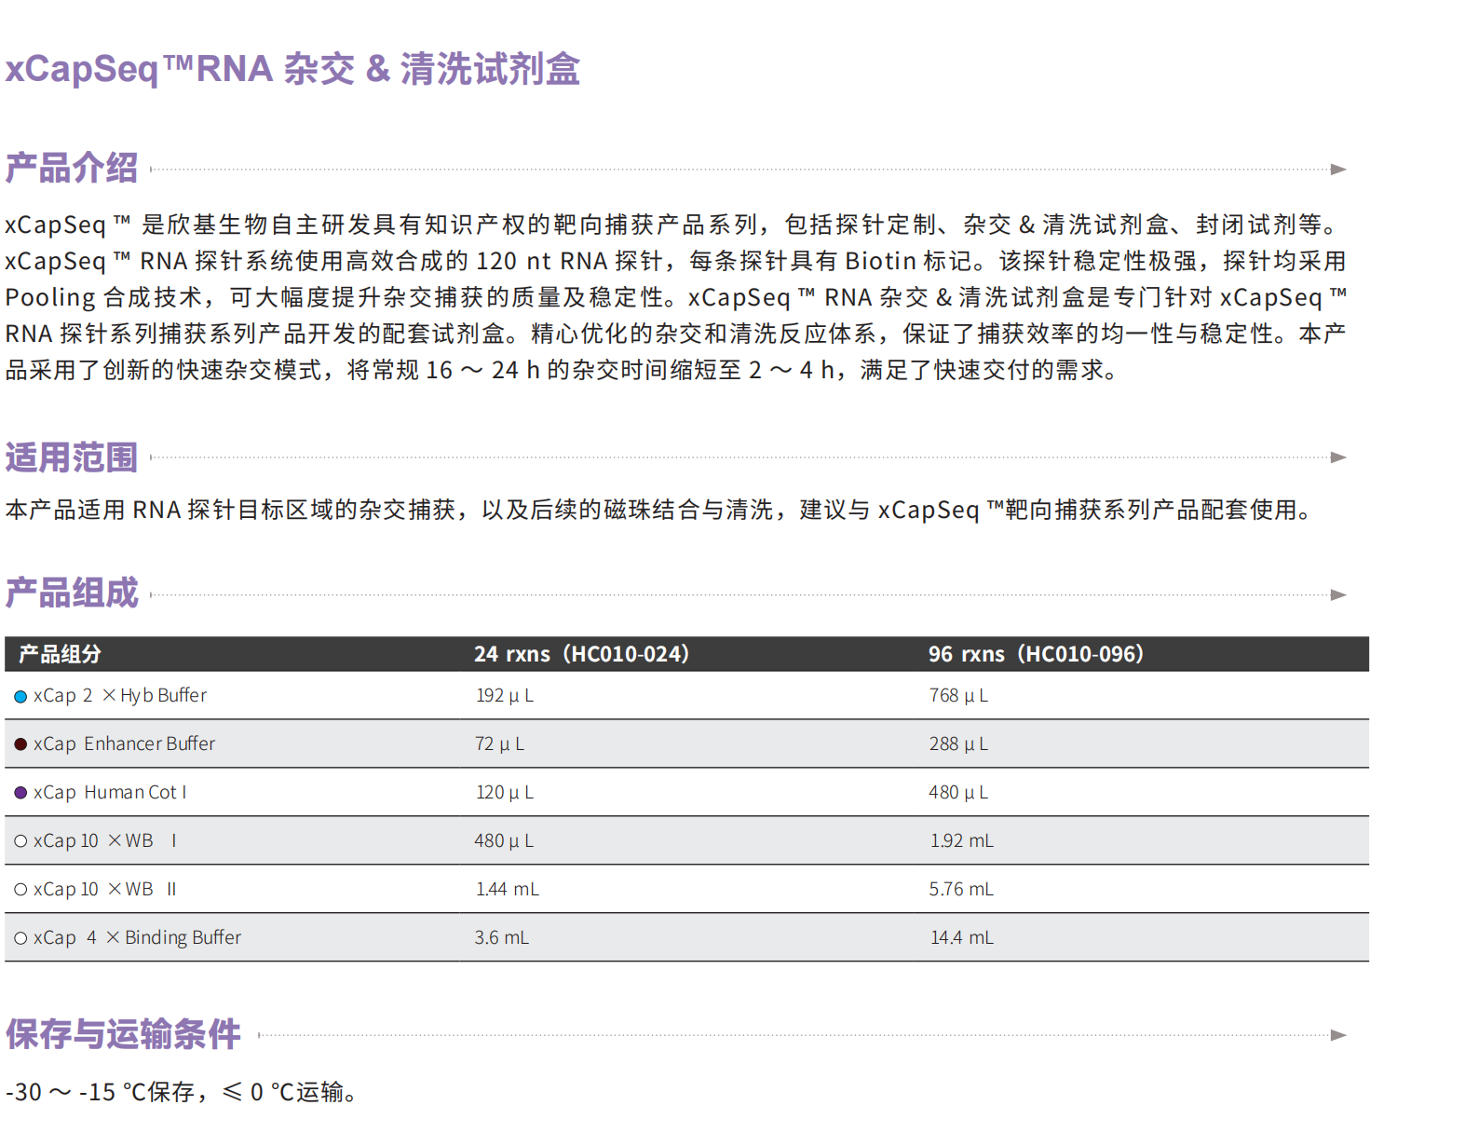
Task: Click the 72 μL cell
Action: [500, 744]
